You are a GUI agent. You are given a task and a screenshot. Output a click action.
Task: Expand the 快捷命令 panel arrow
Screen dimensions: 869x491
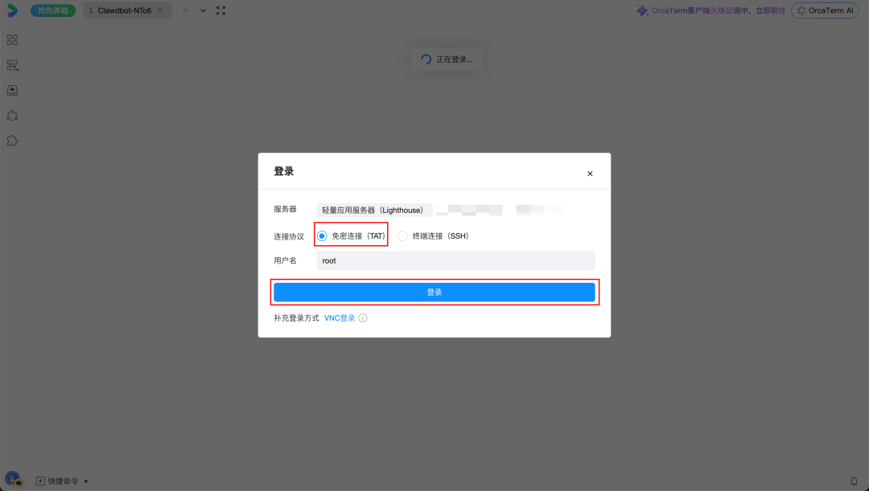pyautogui.click(x=89, y=480)
